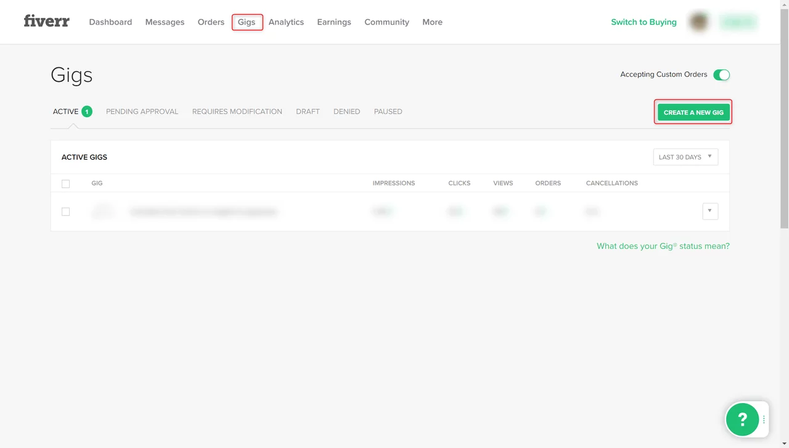
Task: Switch to the Pending Approval tab
Action: pos(142,112)
